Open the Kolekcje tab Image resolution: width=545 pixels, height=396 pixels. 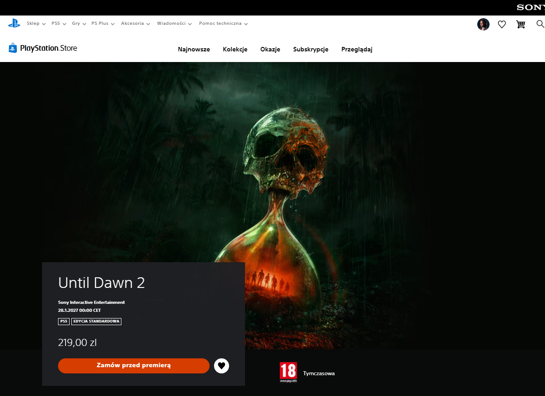(x=235, y=49)
